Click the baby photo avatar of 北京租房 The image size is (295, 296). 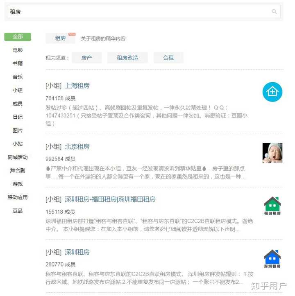click(x=272, y=153)
